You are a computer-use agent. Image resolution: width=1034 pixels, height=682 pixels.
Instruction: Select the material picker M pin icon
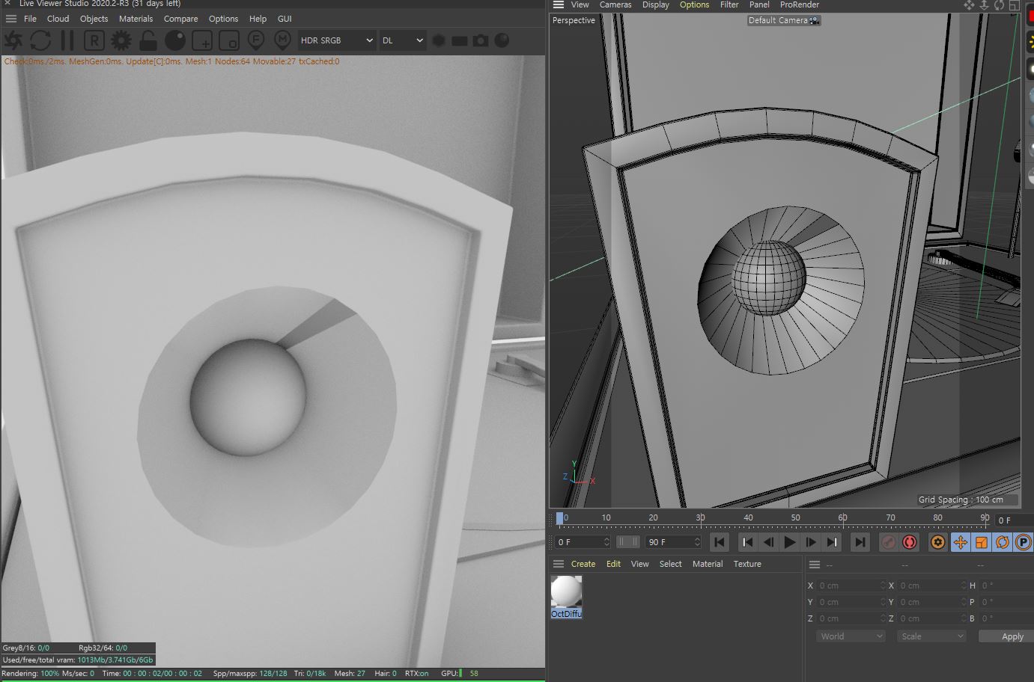tap(282, 40)
